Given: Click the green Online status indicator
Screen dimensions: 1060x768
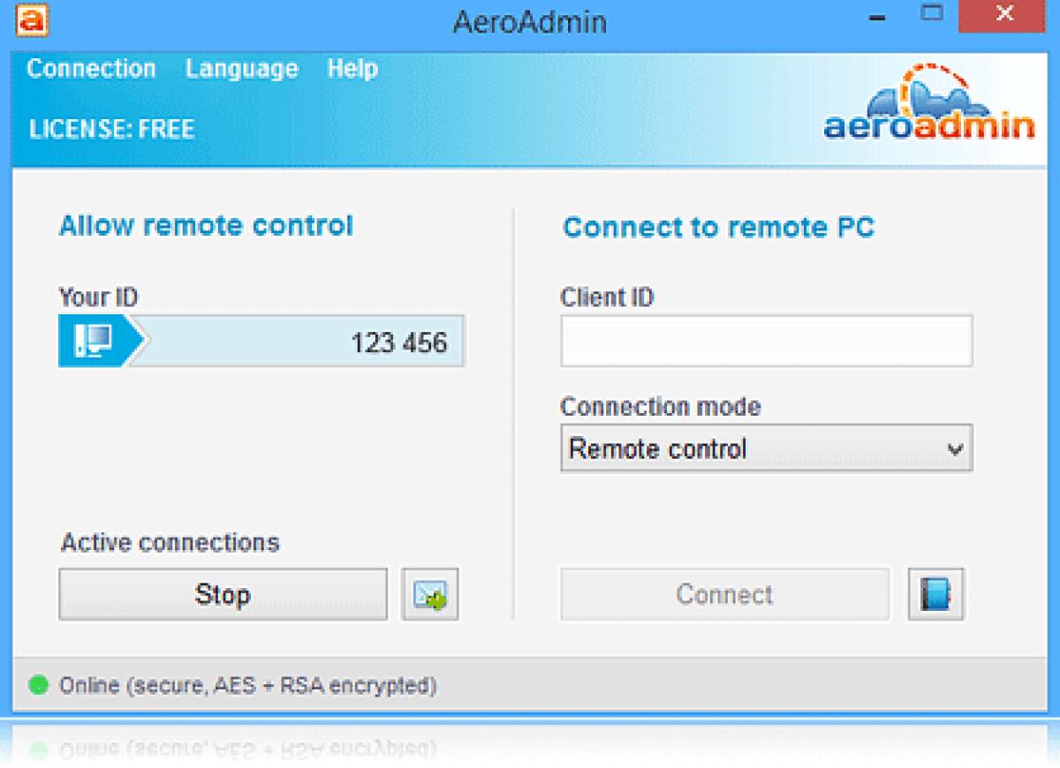Looking at the screenshot, I should point(36,684).
